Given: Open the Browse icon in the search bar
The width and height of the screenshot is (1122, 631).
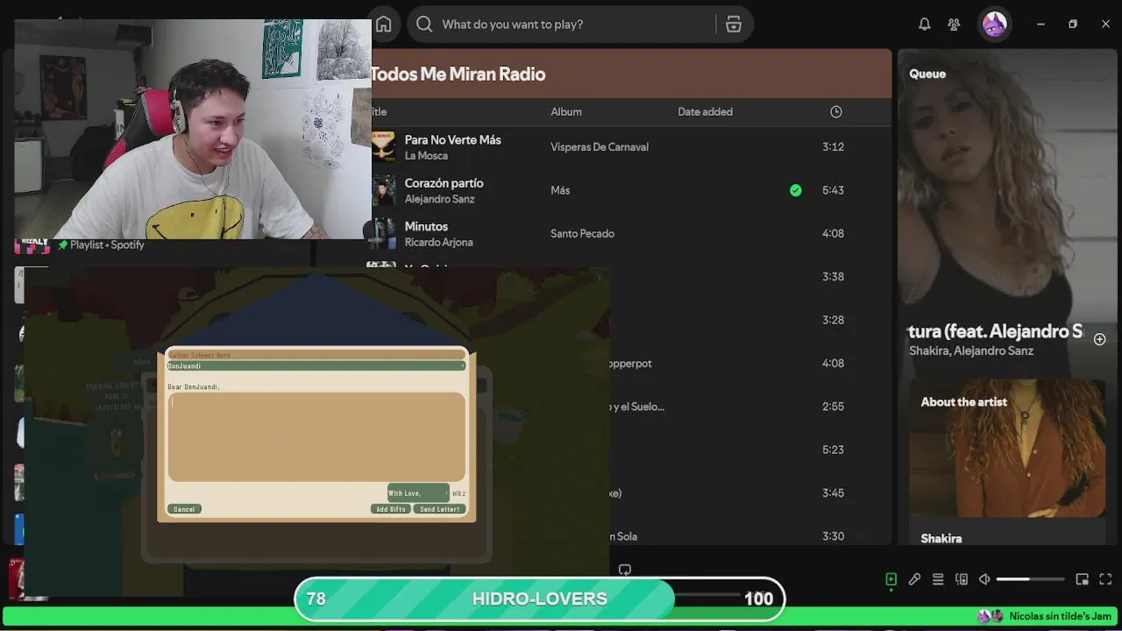Looking at the screenshot, I should pyautogui.click(x=734, y=25).
